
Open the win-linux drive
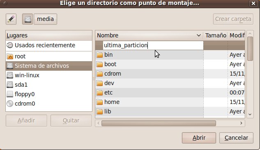point(49,75)
